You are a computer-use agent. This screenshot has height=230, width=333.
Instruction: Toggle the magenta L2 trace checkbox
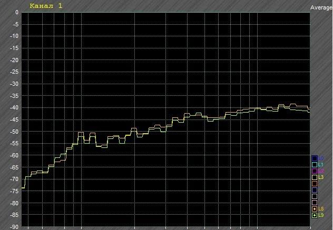(315, 171)
